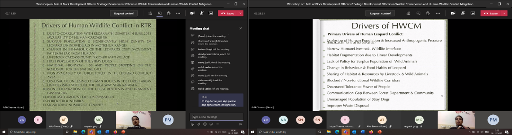Open the +15 overflow participants in left window
The height and width of the screenshot is (135, 512).
pyautogui.click(x=22, y=120)
